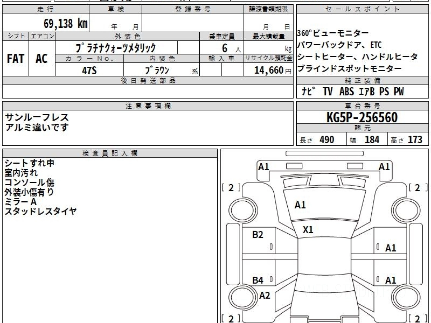Select the サンルーフレス note
The image size is (431, 323).
[37, 117]
